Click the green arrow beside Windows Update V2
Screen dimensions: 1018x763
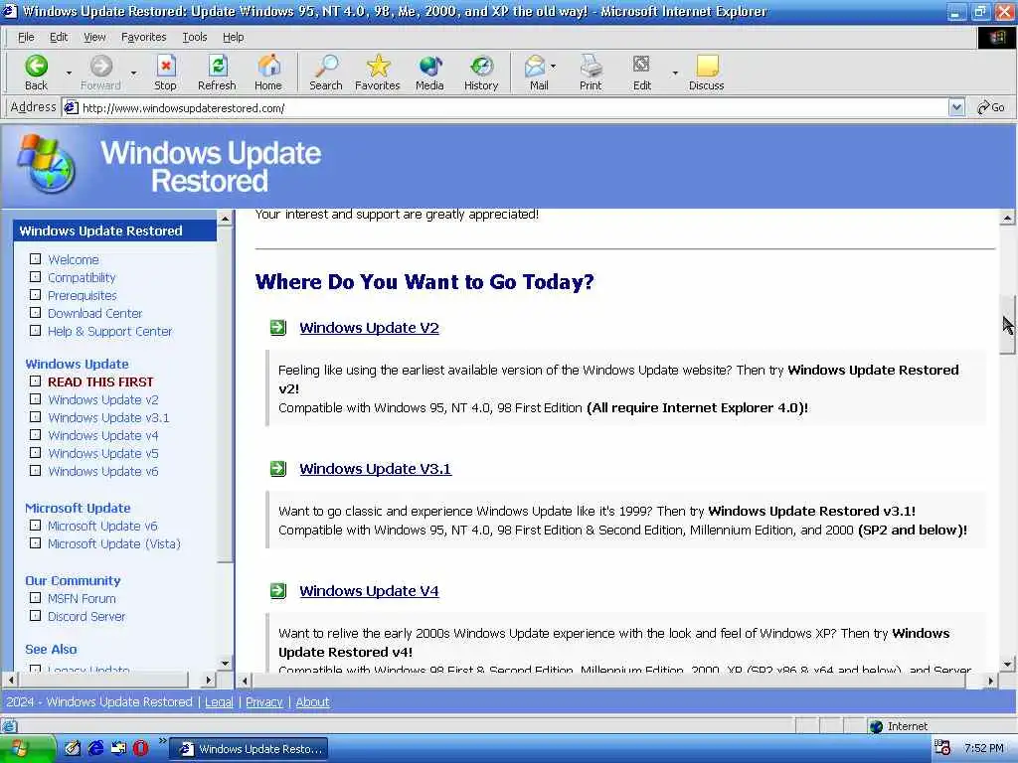pos(278,328)
